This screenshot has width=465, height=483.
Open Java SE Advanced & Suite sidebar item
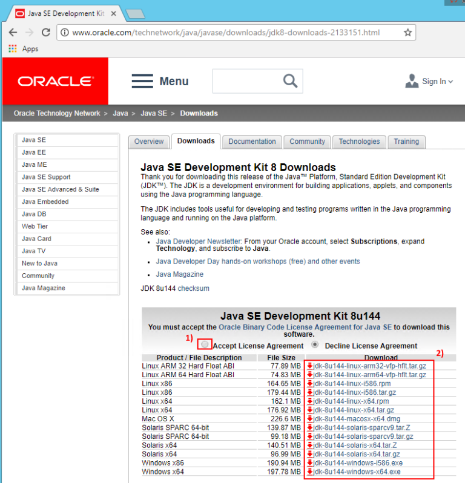[61, 189]
